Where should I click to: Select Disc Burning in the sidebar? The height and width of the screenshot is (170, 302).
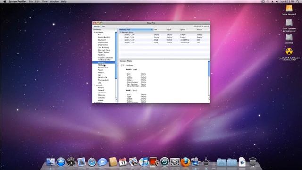coord(103,47)
